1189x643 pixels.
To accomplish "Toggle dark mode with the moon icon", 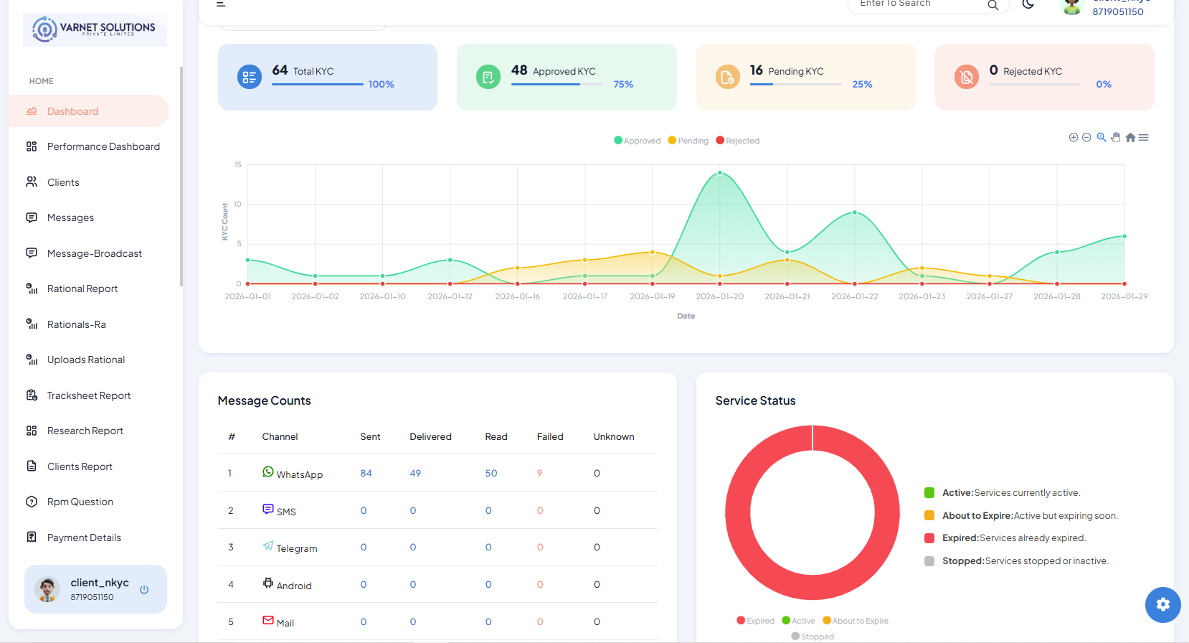I will click(x=1028, y=4).
